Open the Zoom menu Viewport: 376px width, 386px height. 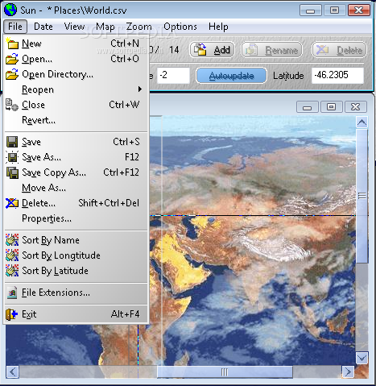pos(138,27)
